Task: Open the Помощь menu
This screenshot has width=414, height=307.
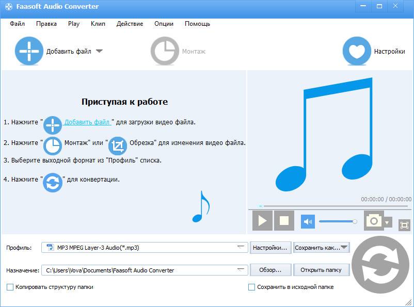Action: (197, 24)
